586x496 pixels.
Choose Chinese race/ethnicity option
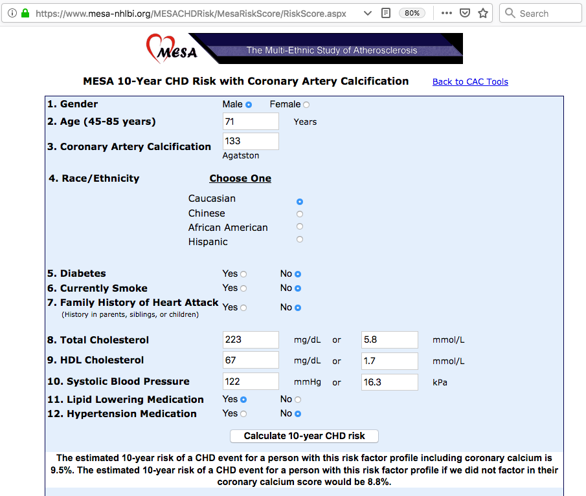[x=299, y=214]
